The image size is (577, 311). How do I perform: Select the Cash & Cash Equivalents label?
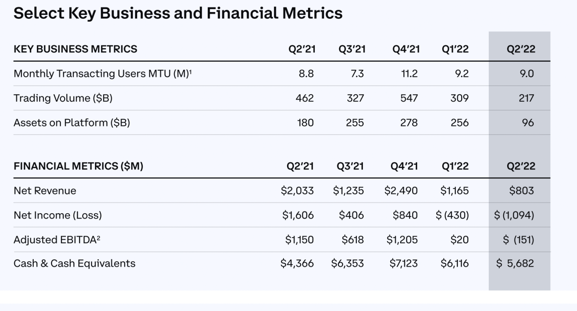(x=75, y=263)
